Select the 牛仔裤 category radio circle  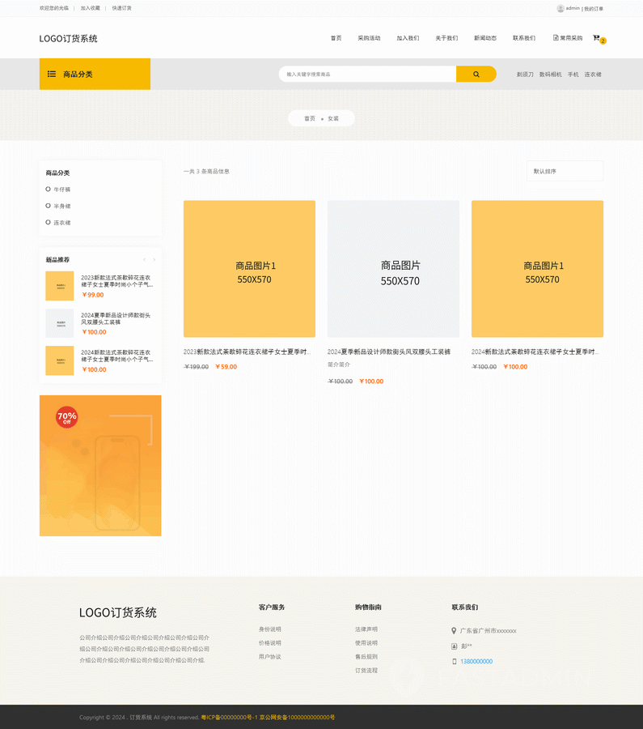click(49, 190)
